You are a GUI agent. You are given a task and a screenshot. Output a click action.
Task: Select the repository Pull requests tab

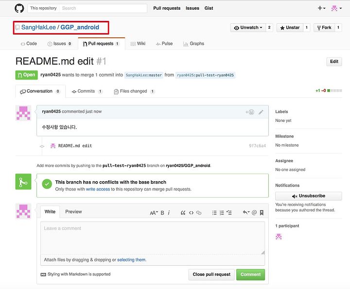101,44
